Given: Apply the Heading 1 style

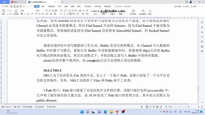Looking at the screenshot, I should [x=104, y=12].
